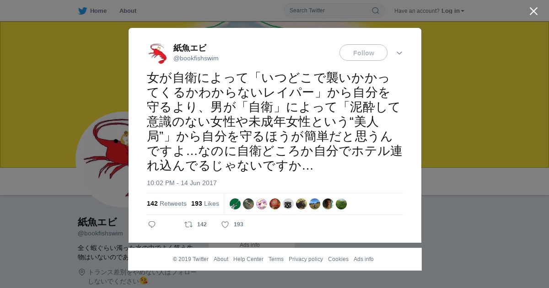Open the Log in dropdown
Screen dimensions: 549x288
tap(453, 11)
